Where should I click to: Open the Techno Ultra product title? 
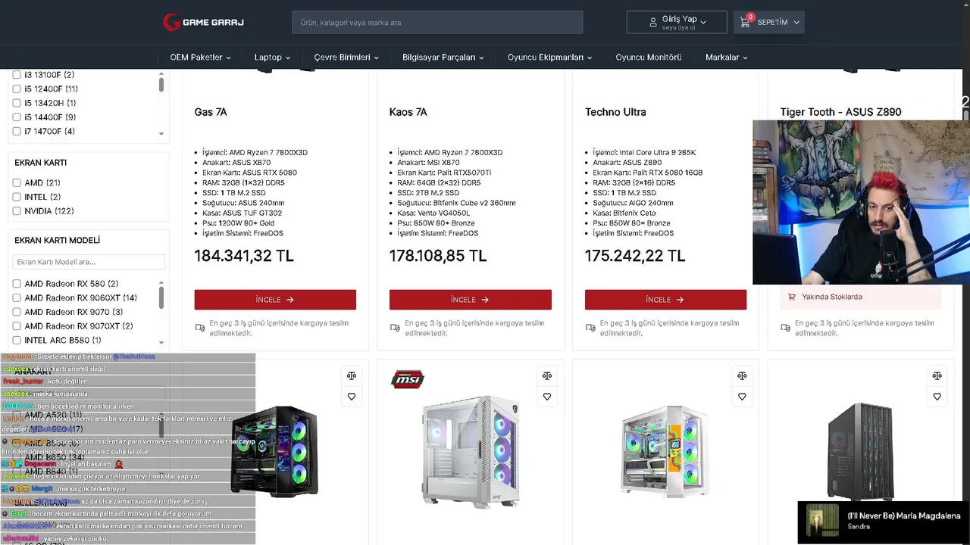(615, 112)
